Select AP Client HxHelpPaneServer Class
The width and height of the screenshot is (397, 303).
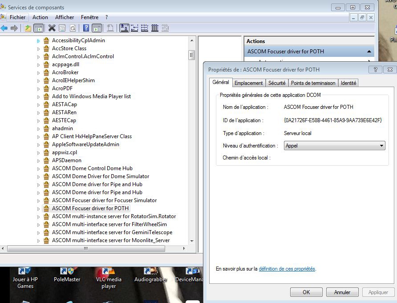pyautogui.click(x=92, y=136)
